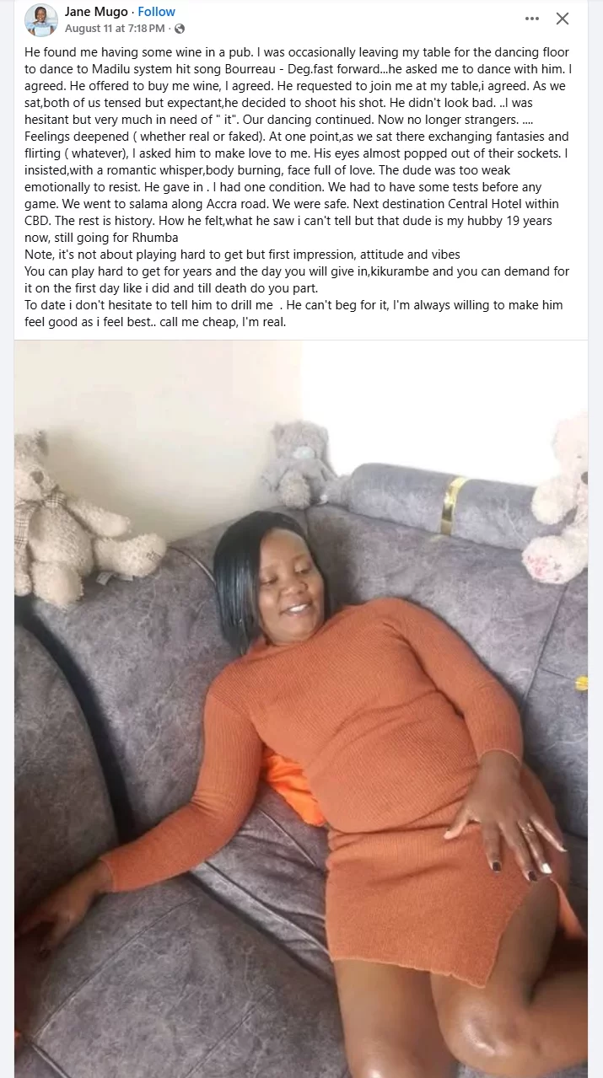Open the Jane Mugo profile name link
The height and width of the screenshot is (1078, 603).
coord(96,12)
